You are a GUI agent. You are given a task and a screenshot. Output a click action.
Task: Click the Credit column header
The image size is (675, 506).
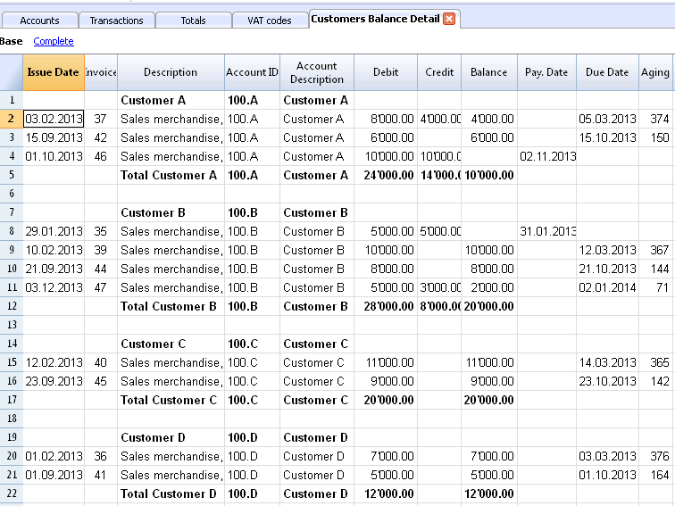click(439, 72)
